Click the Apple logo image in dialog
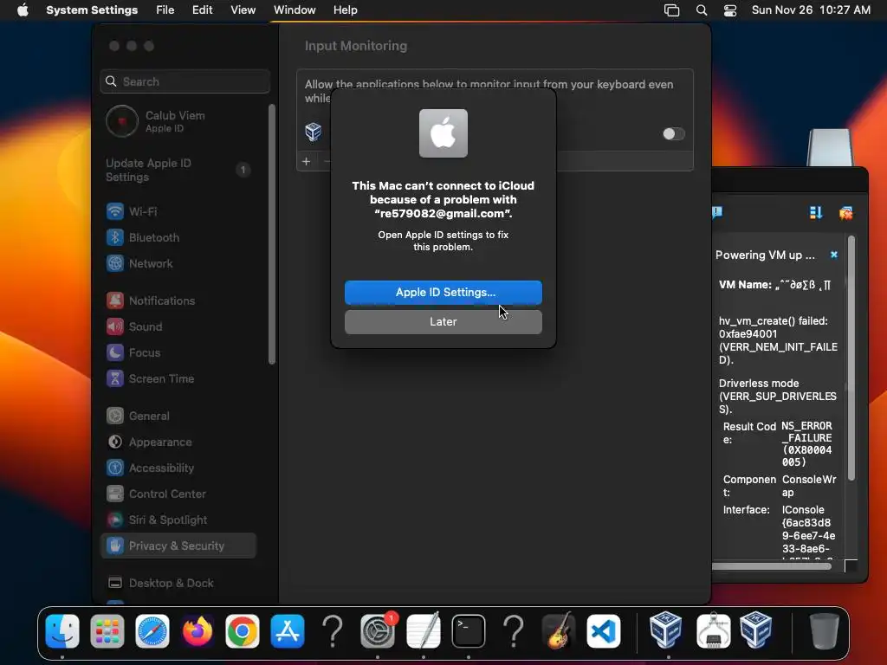The width and height of the screenshot is (887, 665). tap(443, 133)
